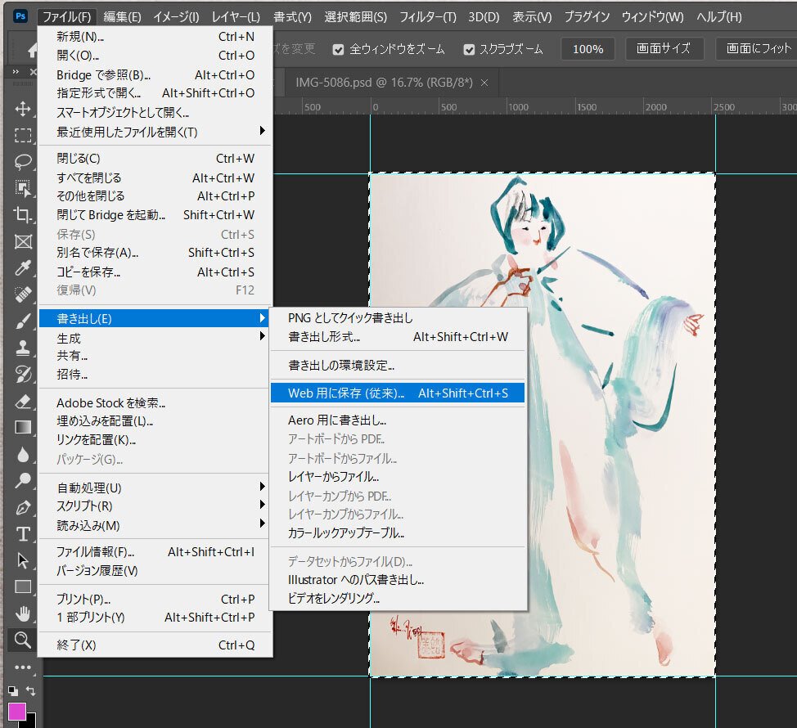Select the Gradient tool
The width and height of the screenshot is (797, 728).
[23, 428]
